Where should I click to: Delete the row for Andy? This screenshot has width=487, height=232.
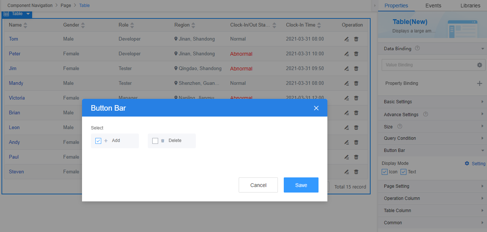click(356, 142)
